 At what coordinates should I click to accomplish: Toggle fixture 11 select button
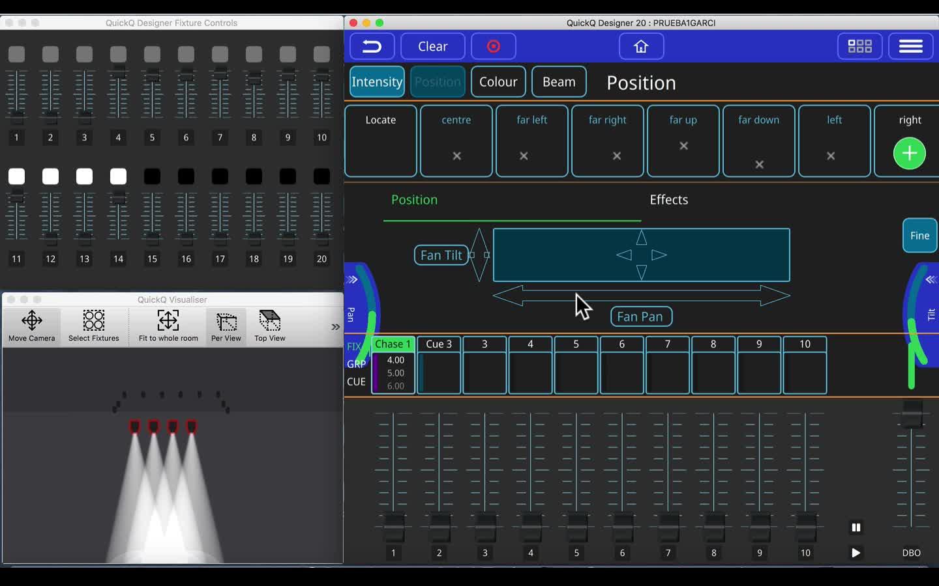(17, 176)
